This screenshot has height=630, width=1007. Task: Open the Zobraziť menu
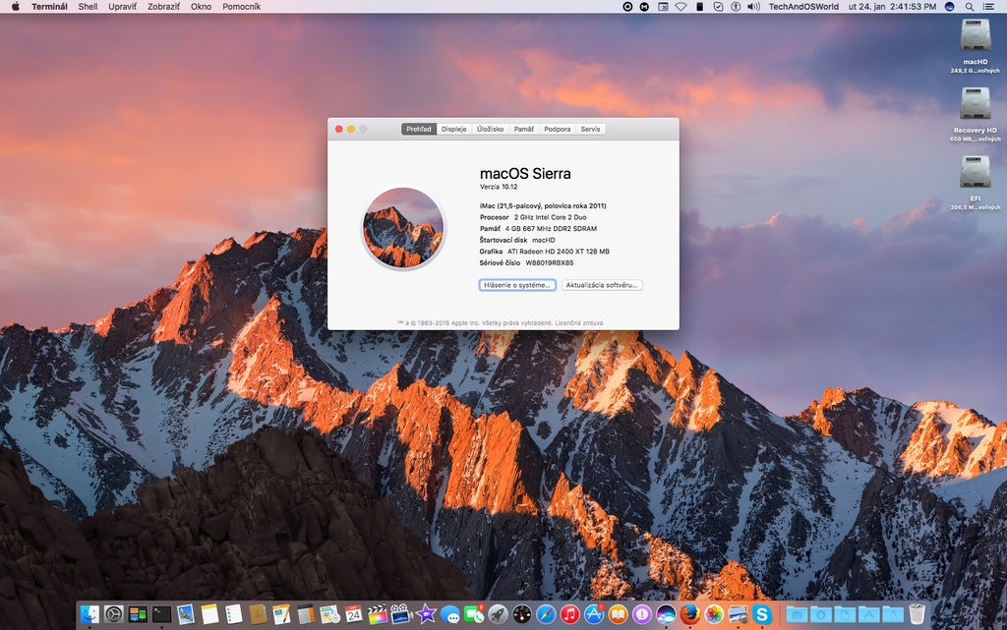coord(164,7)
